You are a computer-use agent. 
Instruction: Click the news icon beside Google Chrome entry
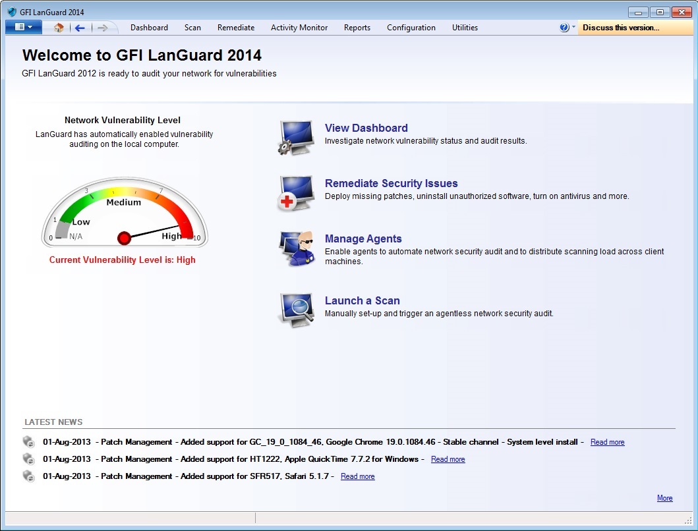pyautogui.click(x=28, y=441)
